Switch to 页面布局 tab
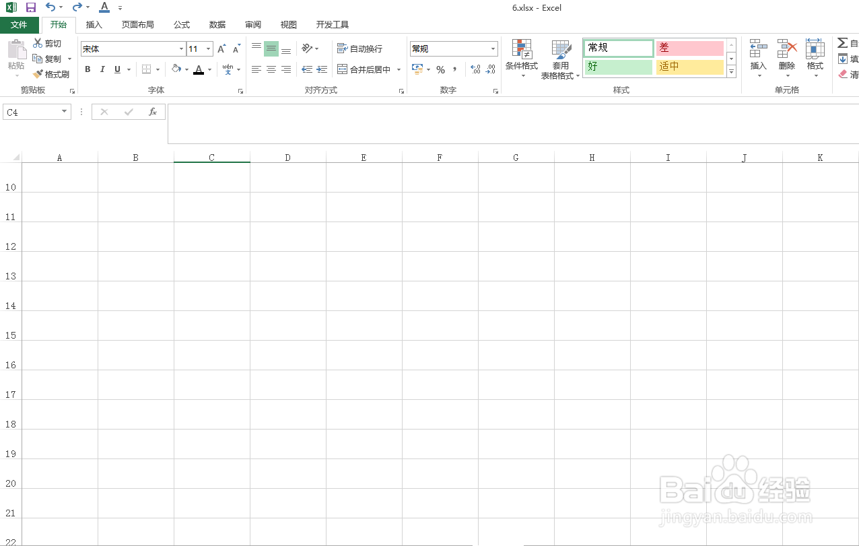Image resolution: width=859 pixels, height=546 pixels. [137, 25]
